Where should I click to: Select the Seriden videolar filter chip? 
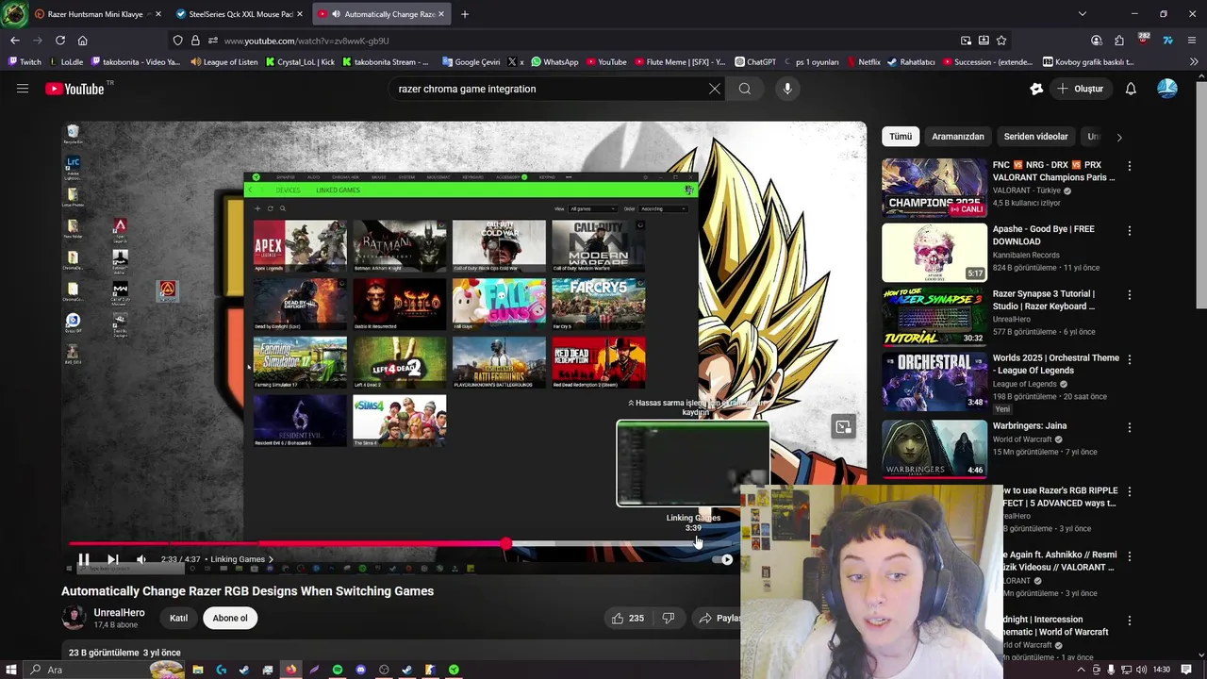(1035, 137)
